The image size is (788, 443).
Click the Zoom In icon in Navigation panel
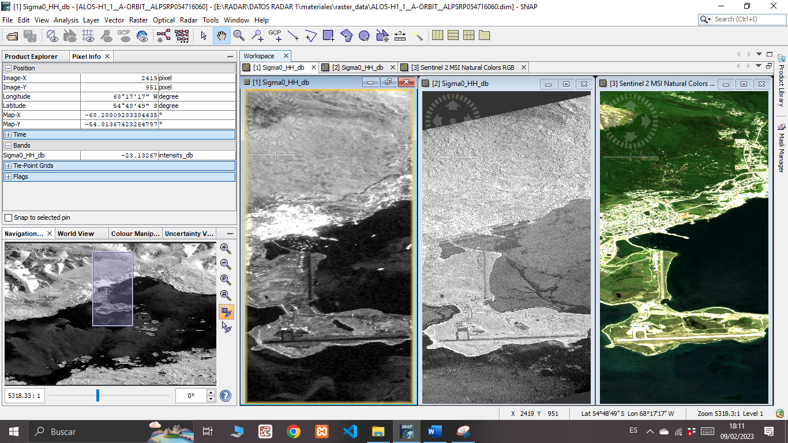pos(226,249)
